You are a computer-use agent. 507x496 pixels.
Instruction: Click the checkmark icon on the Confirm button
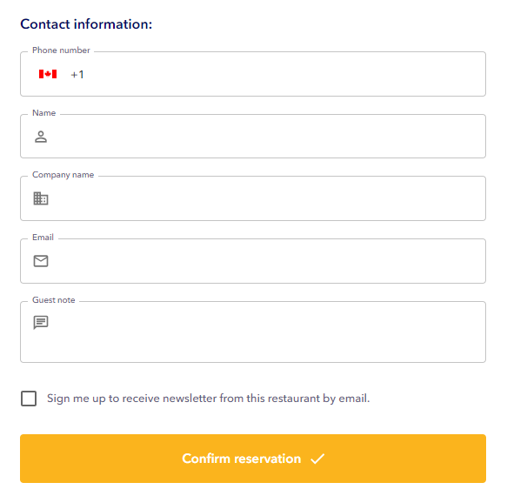coord(317,459)
